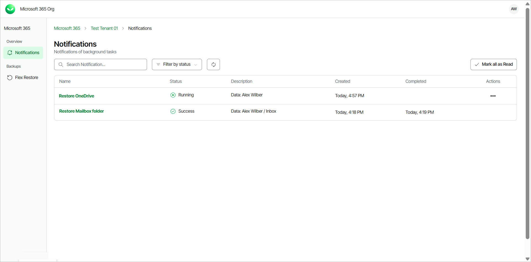Image resolution: width=531 pixels, height=262 pixels.
Task: Click the green app logo icon
Action: point(10,9)
